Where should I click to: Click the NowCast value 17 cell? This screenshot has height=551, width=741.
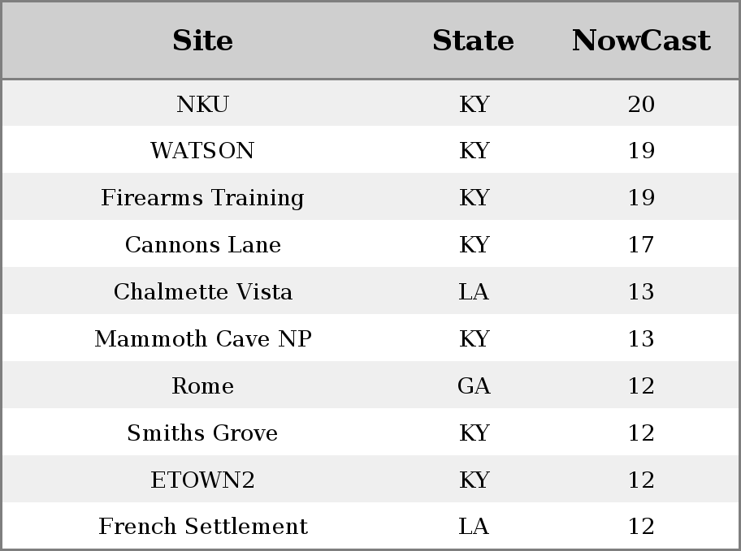point(641,244)
